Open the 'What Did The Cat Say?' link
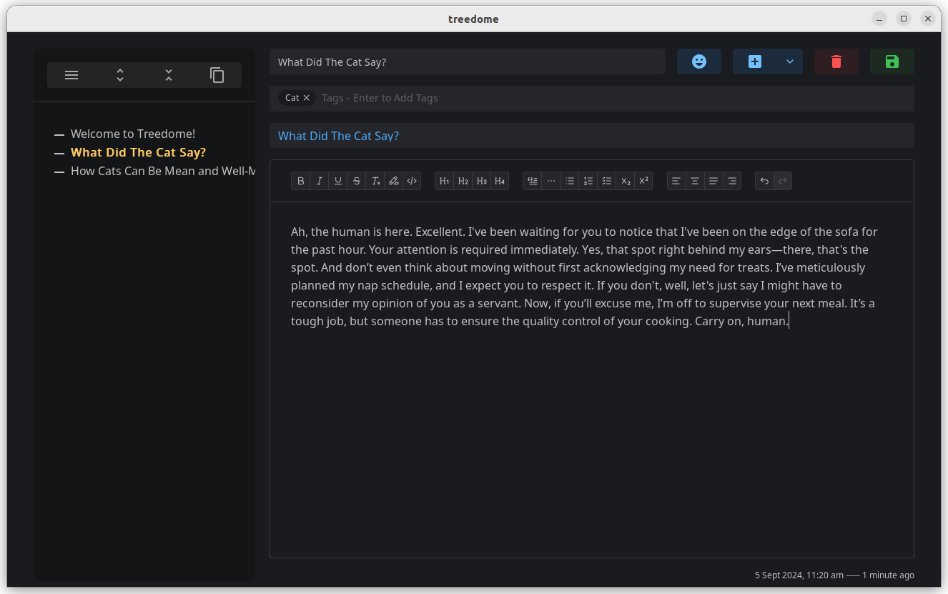Viewport: 948px width, 594px height. (337, 136)
